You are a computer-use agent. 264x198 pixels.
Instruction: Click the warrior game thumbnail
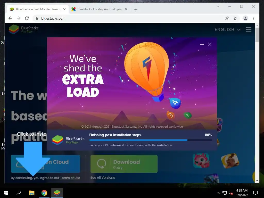(230, 161)
